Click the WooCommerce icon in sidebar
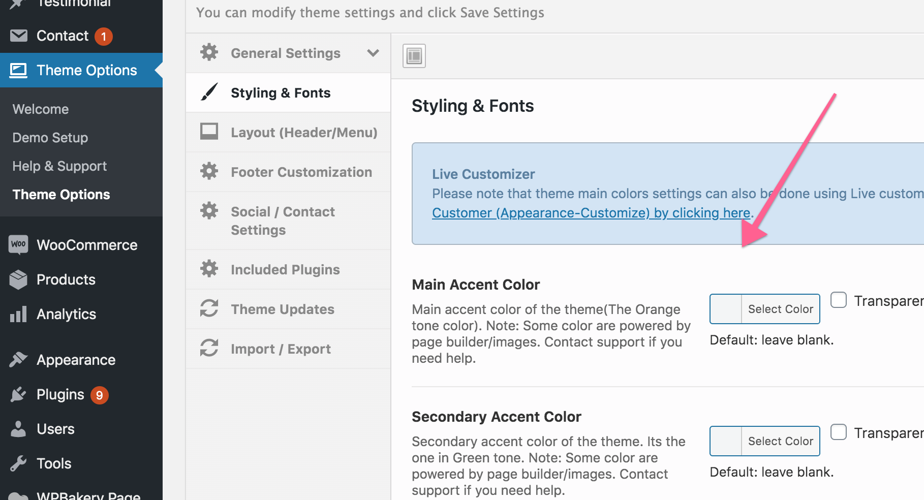Screen dimensions: 924x500 point(18,244)
